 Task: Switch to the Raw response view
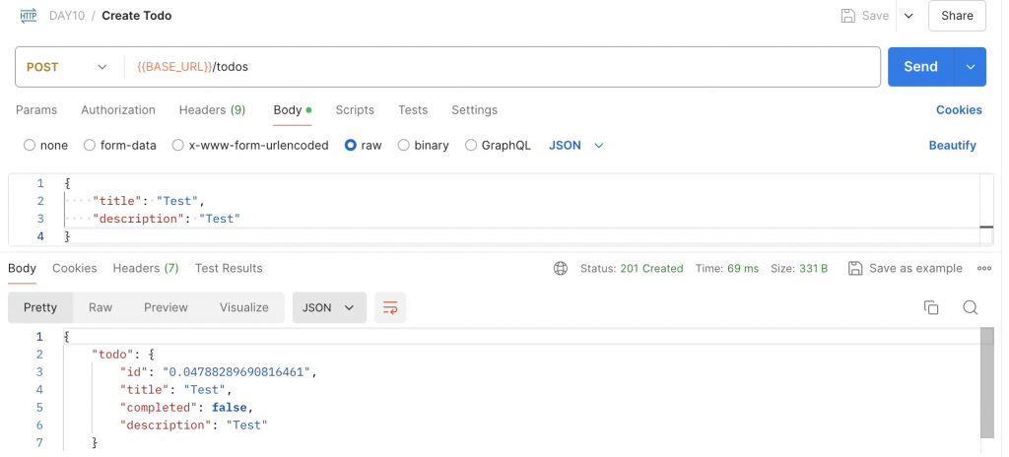click(x=101, y=307)
